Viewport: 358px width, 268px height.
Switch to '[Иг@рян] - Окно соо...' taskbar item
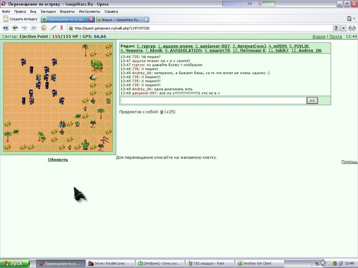pyautogui.click(x=160, y=263)
